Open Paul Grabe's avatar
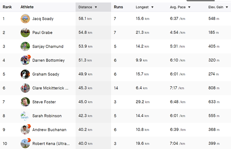This screenshot has height=149, width=231. (x=25, y=33)
